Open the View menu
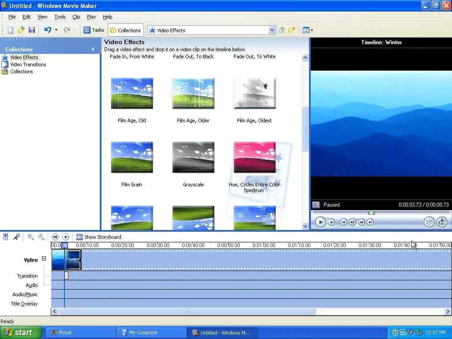The height and width of the screenshot is (339, 452). click(x=42, y=17)
